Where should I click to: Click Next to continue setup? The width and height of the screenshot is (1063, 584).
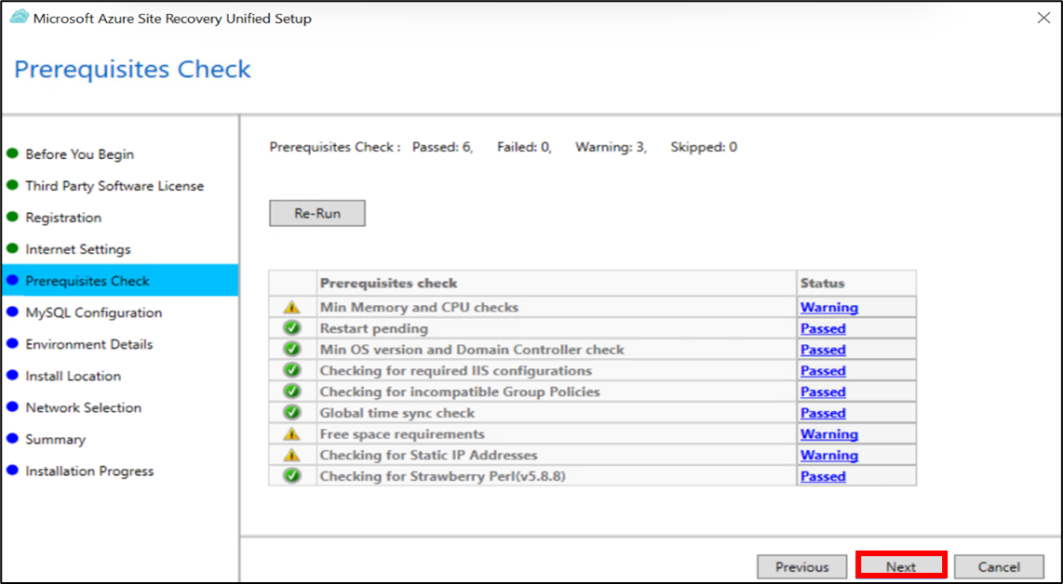[x=901, y=567]
